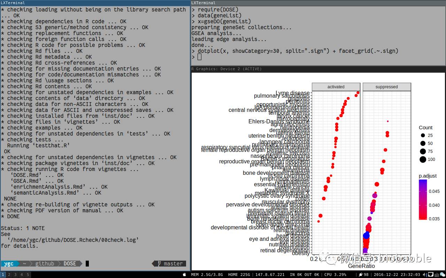Image resolution: width=446 pixels, height=278 pixels.
Task: Click the size-100 Count legend dot
Action: coord(423,160)
